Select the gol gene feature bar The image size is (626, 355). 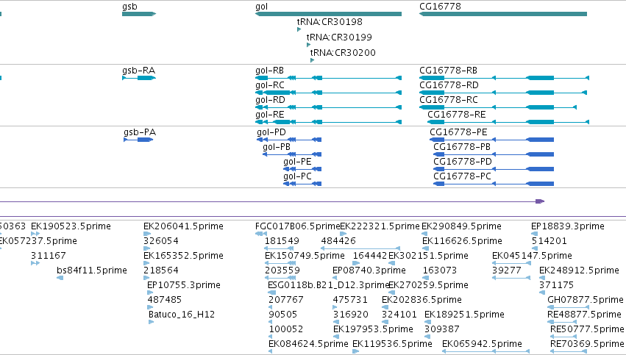point(328,14)
